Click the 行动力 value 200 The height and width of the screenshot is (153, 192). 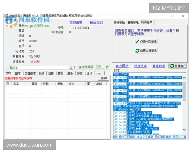[x=32, y=51]
